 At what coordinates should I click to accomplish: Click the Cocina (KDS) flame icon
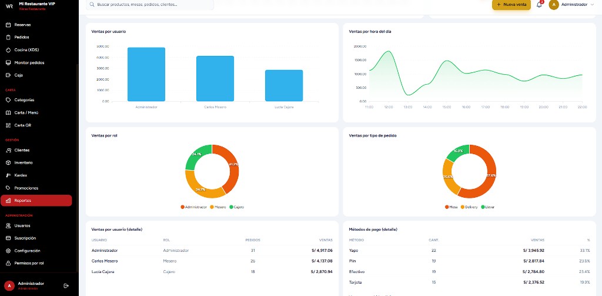point(8,50)
